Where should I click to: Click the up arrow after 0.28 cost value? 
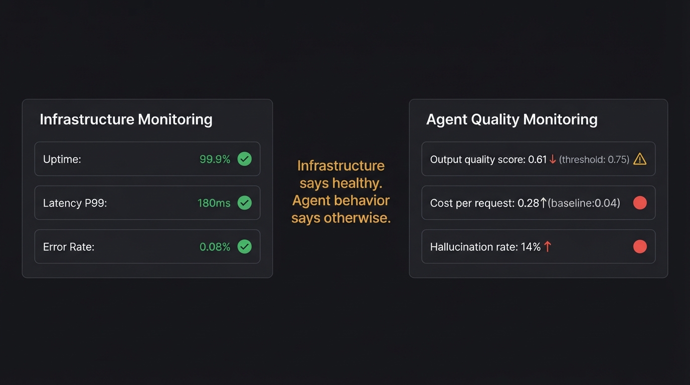[543, 203]
